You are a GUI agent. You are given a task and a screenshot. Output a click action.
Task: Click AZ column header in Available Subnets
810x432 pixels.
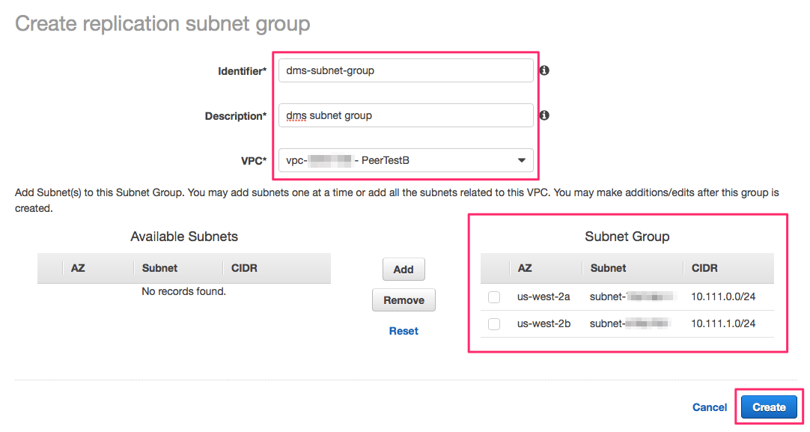click(x=78, y=268)
